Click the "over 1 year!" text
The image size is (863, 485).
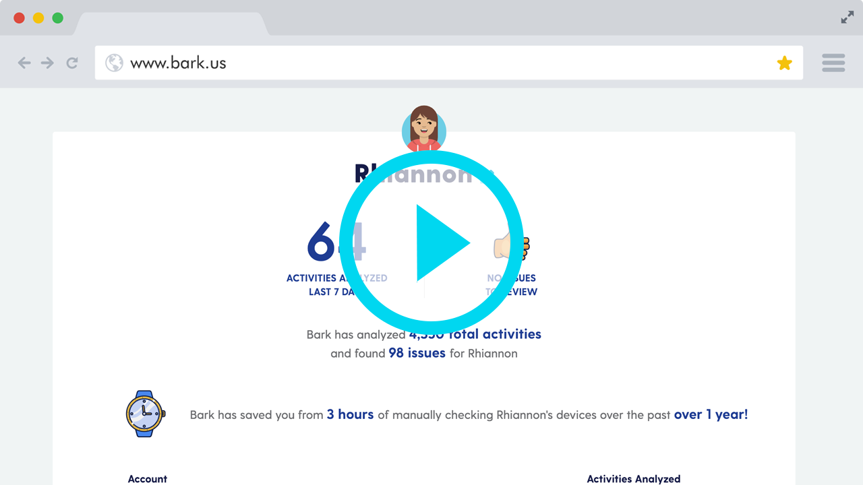pos(711,414)
